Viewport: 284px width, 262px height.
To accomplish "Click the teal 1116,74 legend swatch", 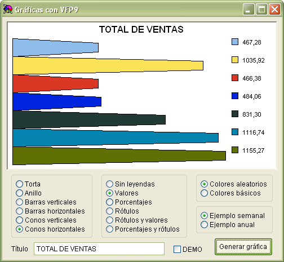I will tap(235, 132).
